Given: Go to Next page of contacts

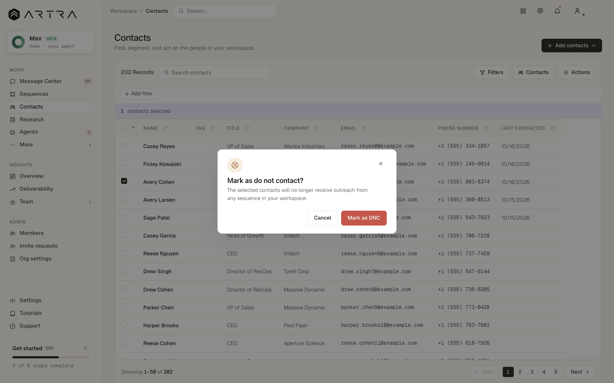Looking at the screenshot, I should point(580,372).
